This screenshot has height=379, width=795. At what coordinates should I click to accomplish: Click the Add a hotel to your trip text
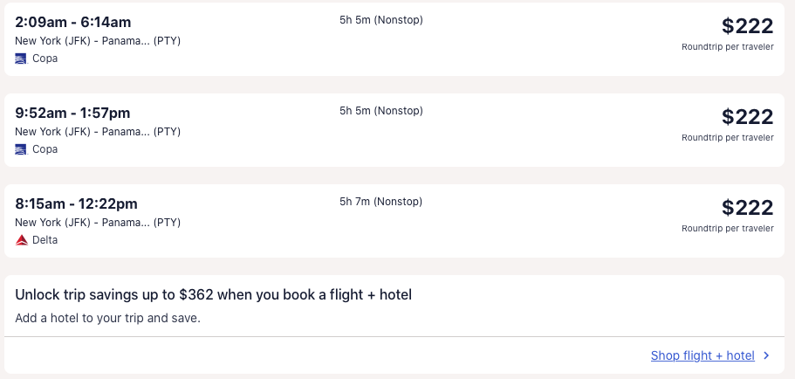[108, 318]
